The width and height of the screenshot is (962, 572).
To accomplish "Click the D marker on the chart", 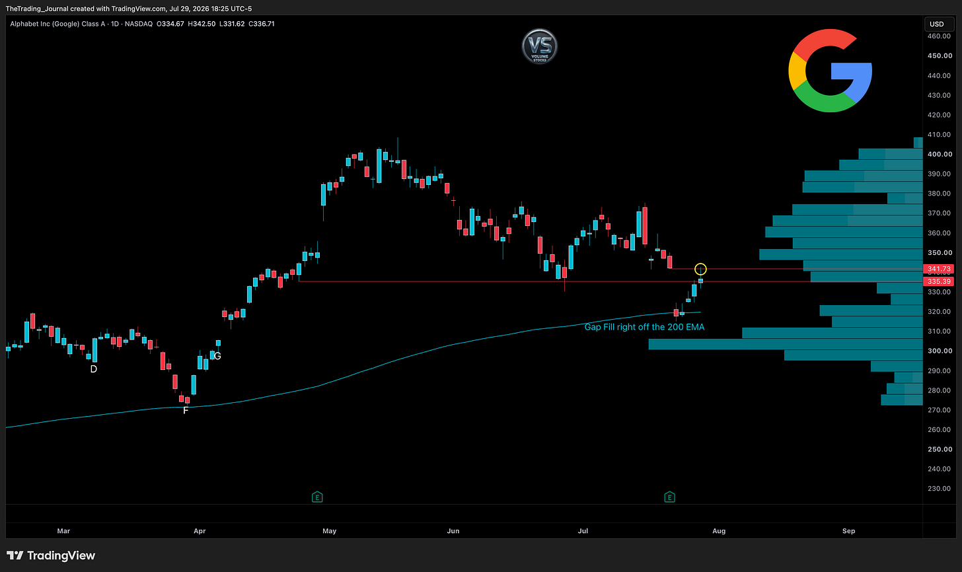I will click(94, 369).
